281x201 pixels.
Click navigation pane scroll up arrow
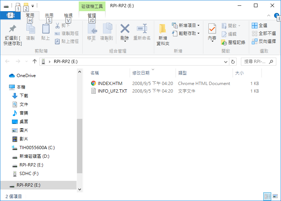coord(80,72)
